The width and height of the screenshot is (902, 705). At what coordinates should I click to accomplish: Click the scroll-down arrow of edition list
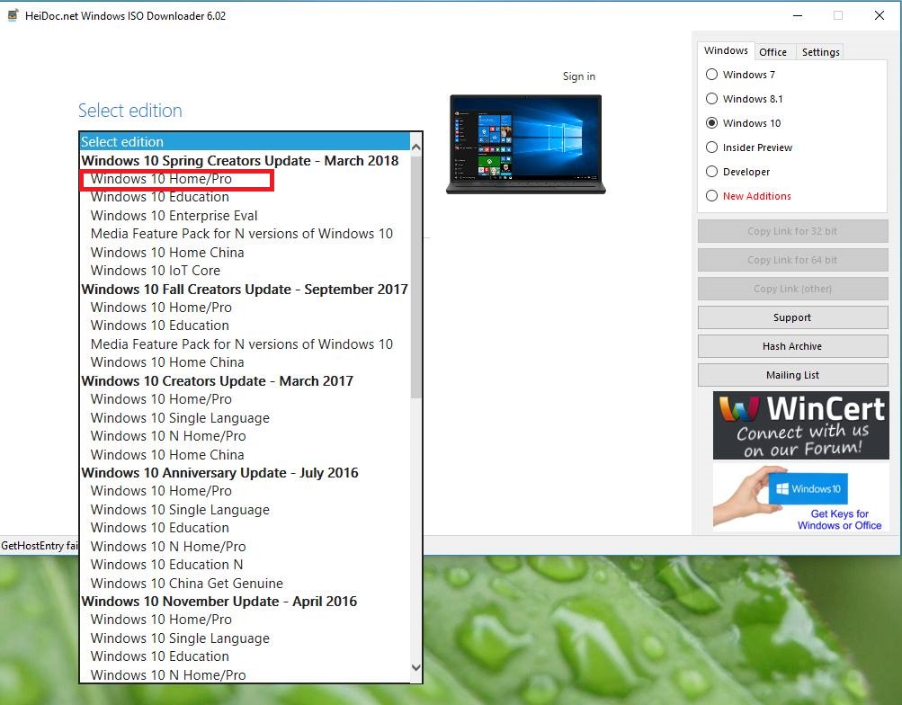tap(415, 667)
